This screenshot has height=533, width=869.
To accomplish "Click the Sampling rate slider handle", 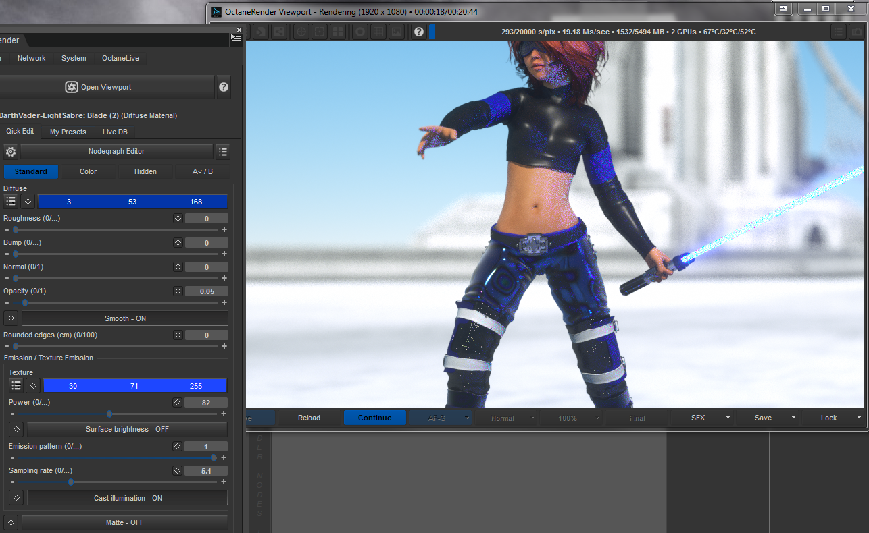I will click(x=71, y=482).
